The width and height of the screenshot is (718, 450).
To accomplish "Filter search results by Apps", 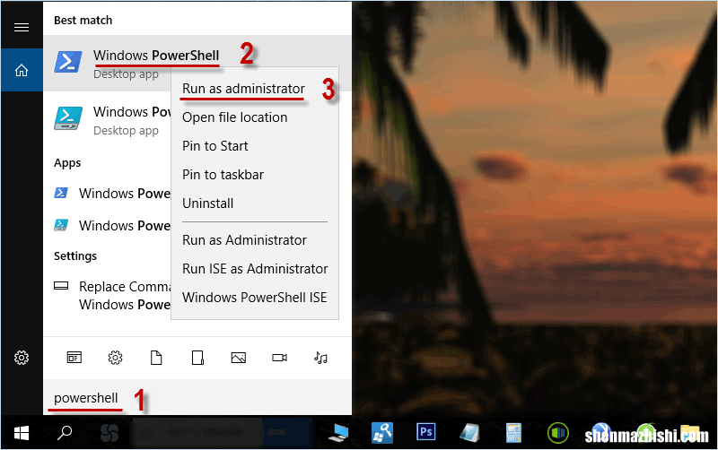I will [x=74, y=357].
